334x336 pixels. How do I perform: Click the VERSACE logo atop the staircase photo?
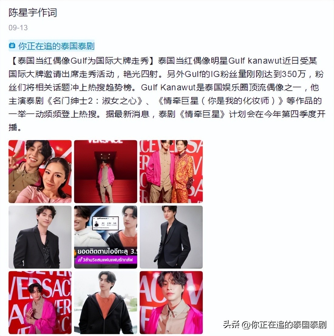click(x=105, y=141)
